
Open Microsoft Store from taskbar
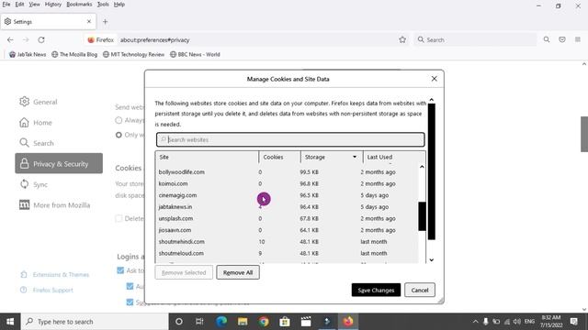[x=285, y=322]
